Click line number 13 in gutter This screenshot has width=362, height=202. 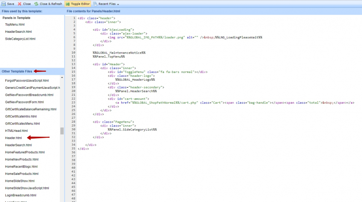click(74, 64)
